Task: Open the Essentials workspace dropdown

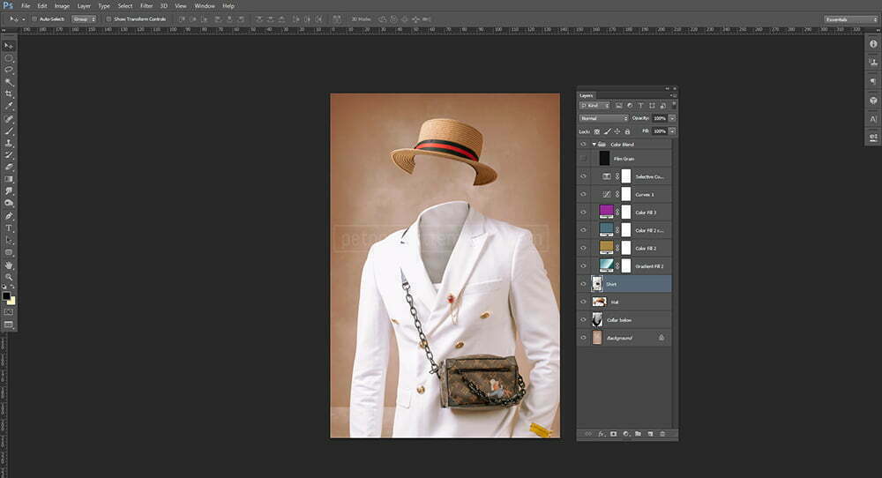Action: click(849, 19)
